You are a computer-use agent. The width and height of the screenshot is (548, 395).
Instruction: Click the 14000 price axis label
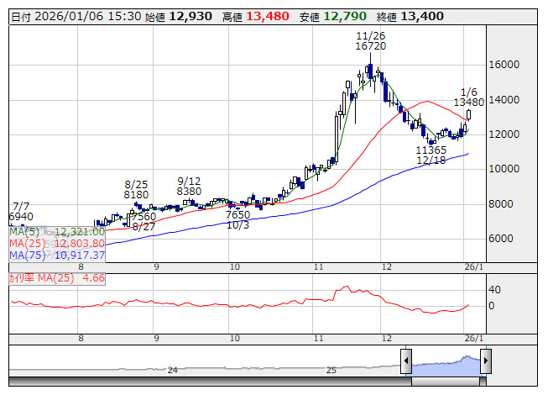point(504,100)
